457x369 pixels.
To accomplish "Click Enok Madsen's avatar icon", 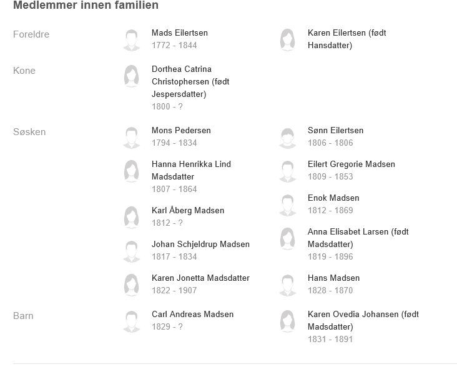I will pos(287,205).
